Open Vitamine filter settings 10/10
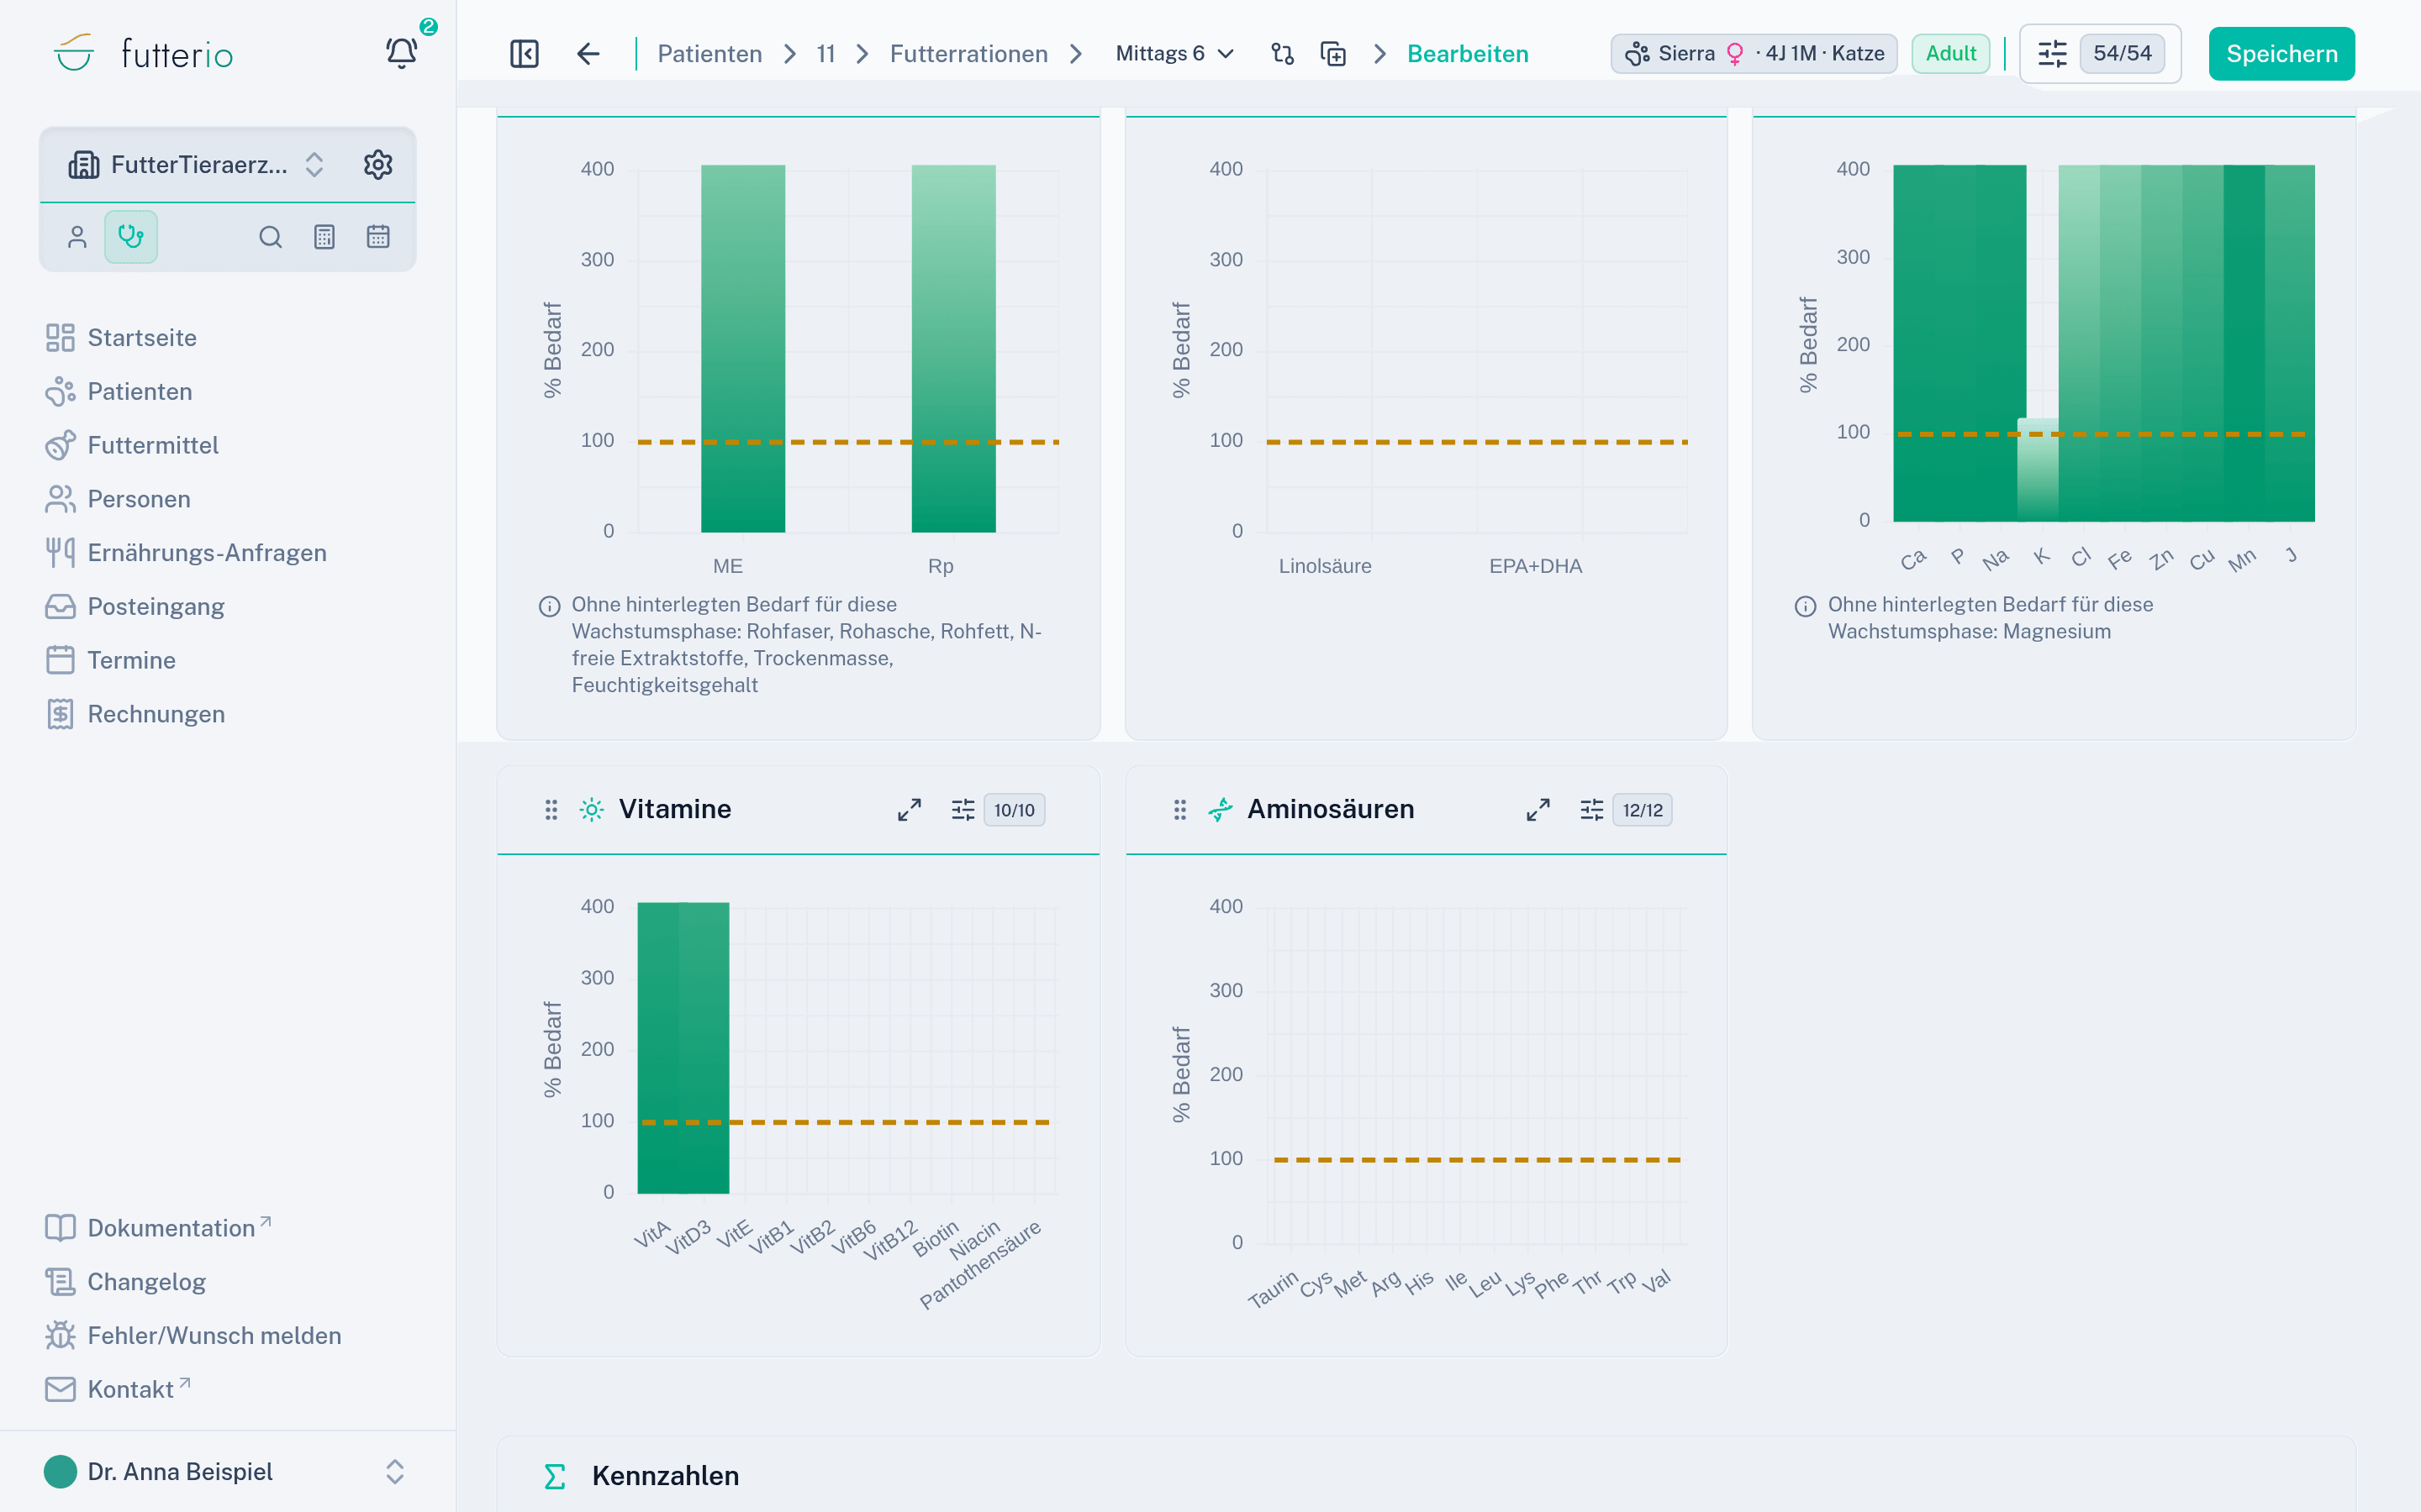Viewport: 2421px width, 1512px height. pyautogui.click(x=998, y=810)
